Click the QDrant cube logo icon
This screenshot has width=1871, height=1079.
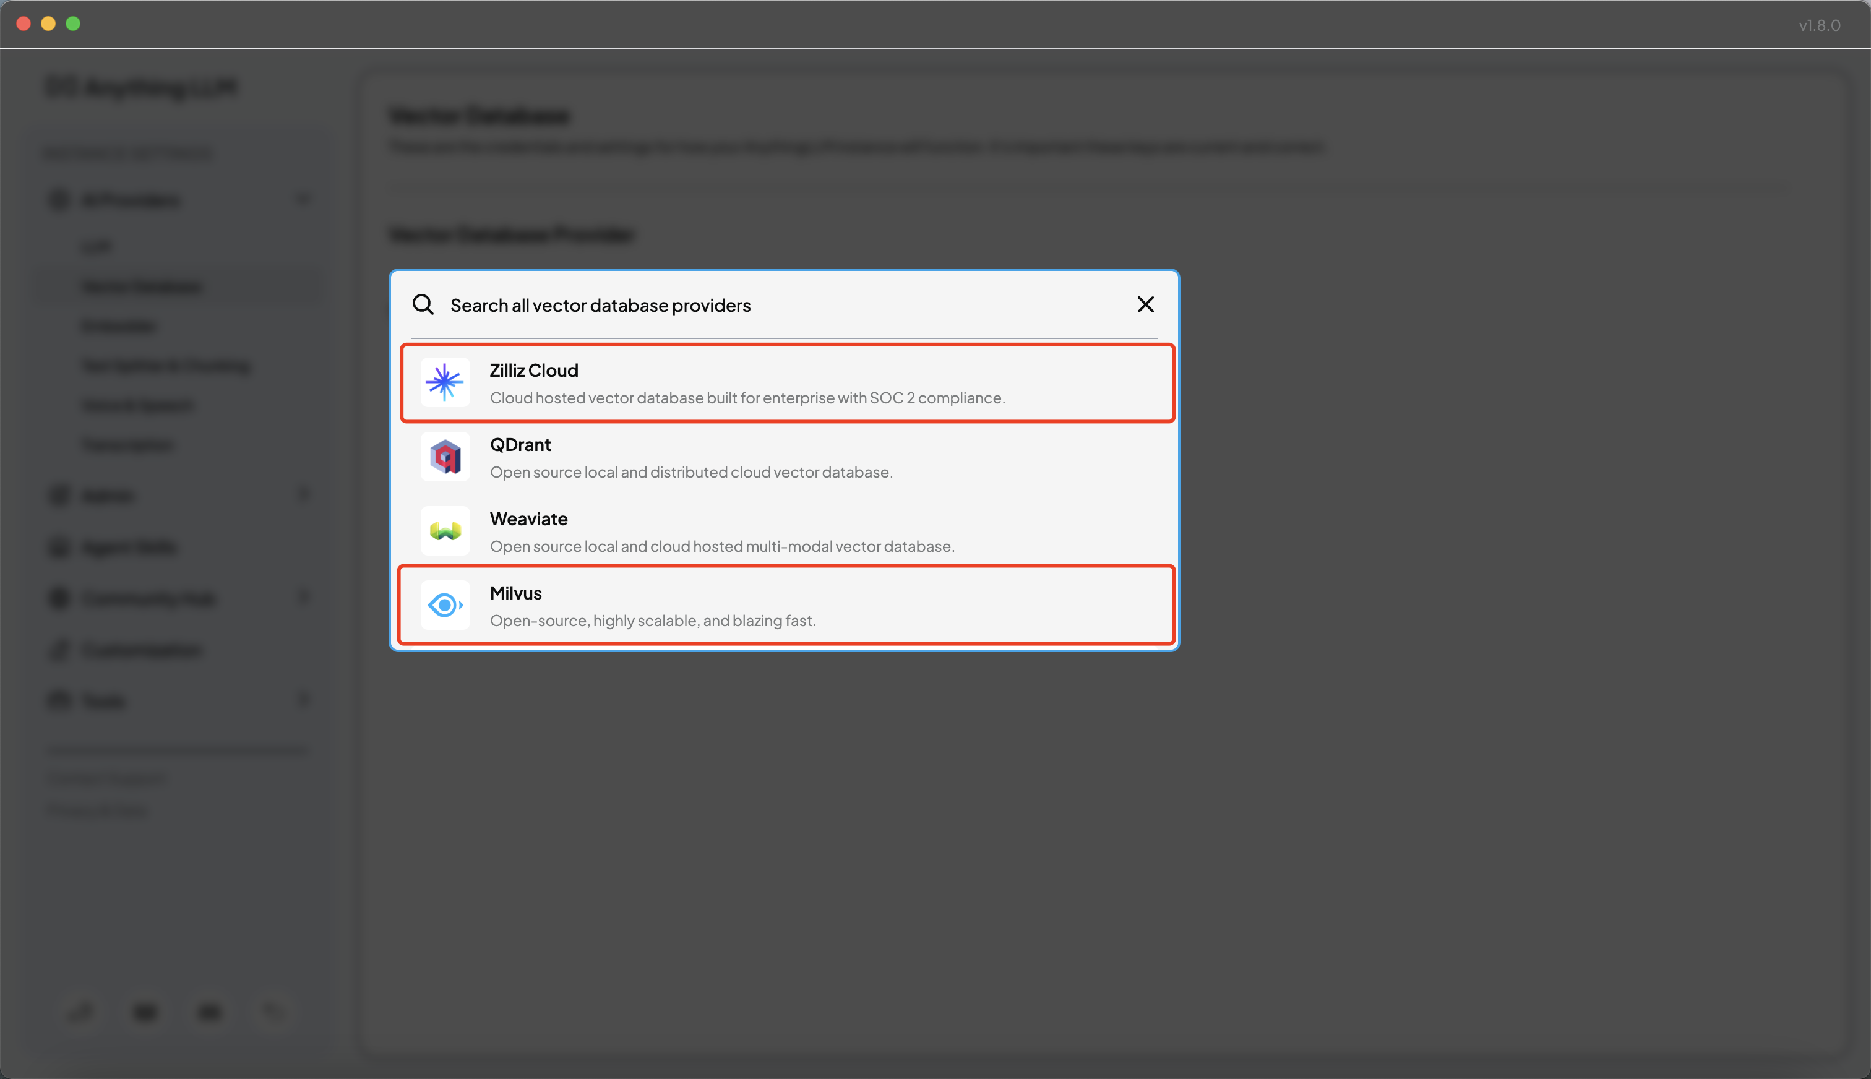[445, 457]
